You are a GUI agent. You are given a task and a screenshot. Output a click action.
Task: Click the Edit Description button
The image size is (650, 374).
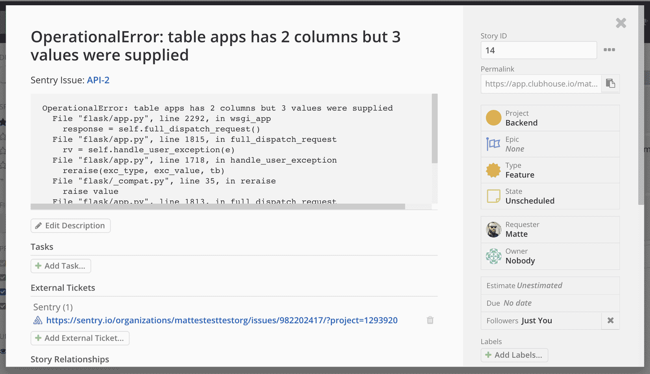coord(70,226)
